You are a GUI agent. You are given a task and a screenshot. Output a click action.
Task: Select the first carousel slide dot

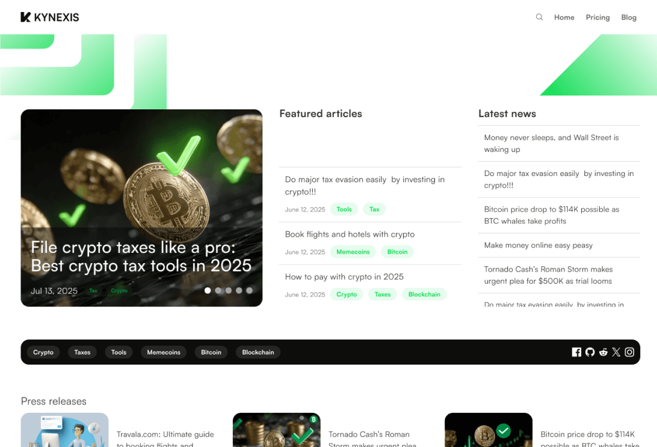pyautogui.click(x=208, y=290)
